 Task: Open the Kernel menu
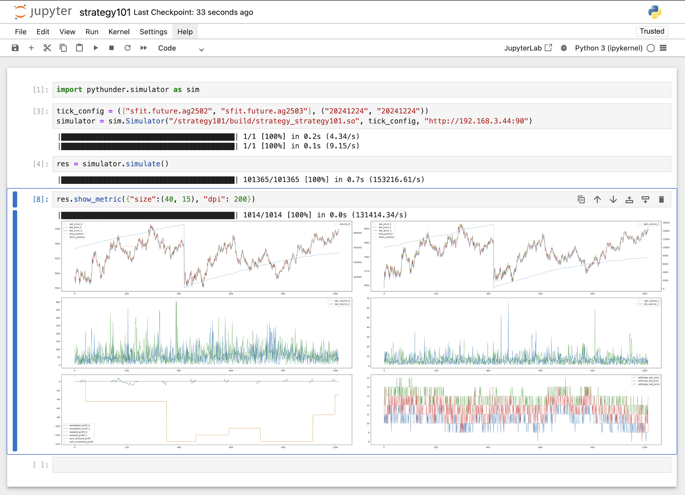pos(119,31)
